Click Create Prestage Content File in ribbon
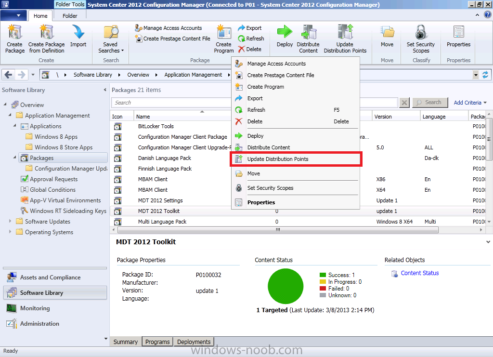Screen dimensions: 493x357 (173, 39)
